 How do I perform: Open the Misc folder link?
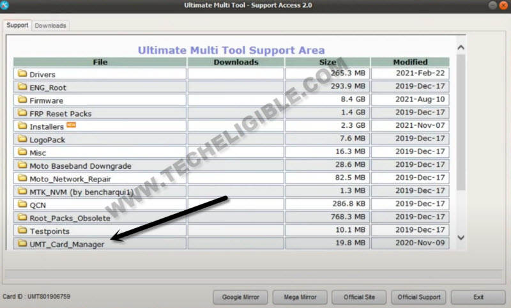[38, 153]
